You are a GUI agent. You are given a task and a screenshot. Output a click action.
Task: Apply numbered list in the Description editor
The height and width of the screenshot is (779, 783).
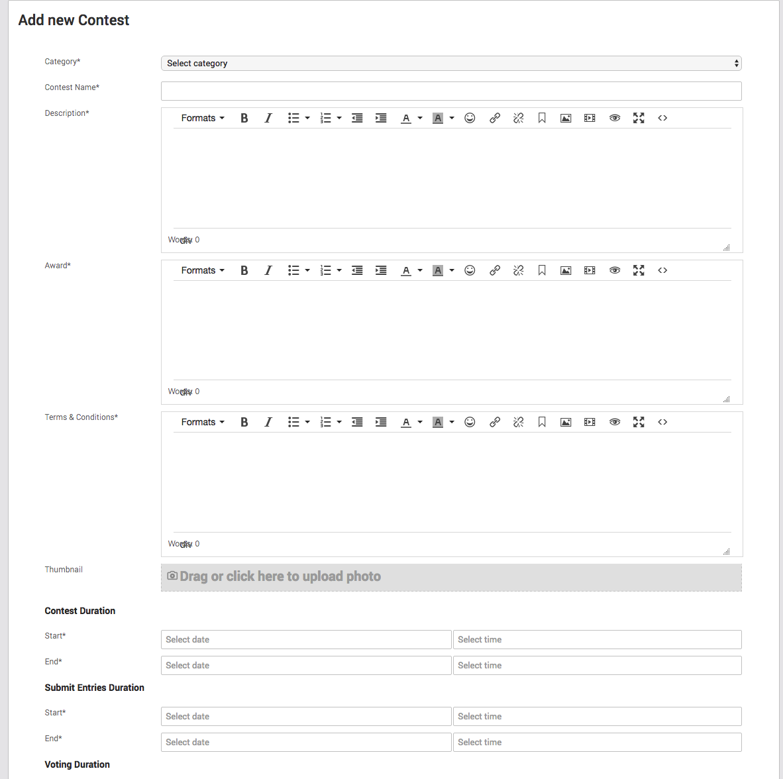(x=325, y=118)
